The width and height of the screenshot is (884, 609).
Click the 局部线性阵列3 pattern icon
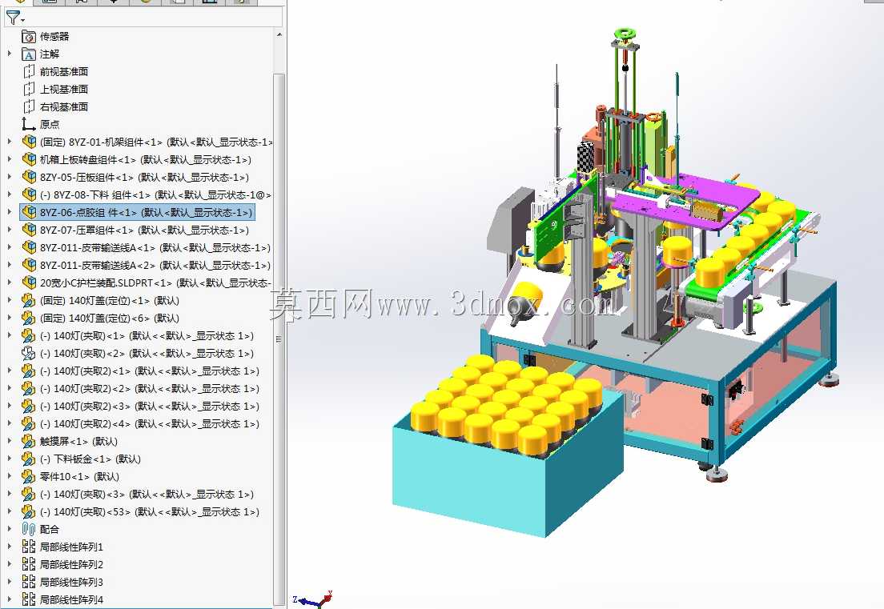tap(29, 582)
